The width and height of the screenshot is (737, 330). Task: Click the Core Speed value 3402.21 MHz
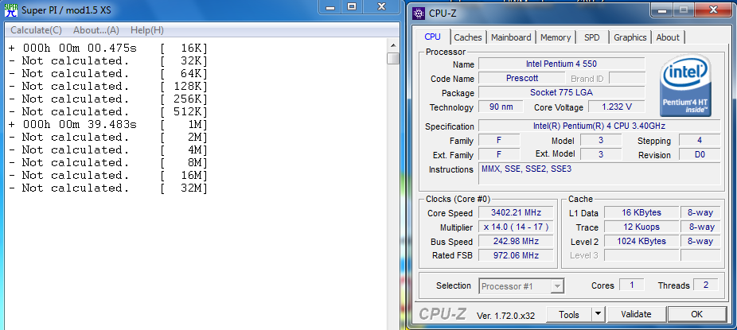pyautogui.click(x=516, y=212)
